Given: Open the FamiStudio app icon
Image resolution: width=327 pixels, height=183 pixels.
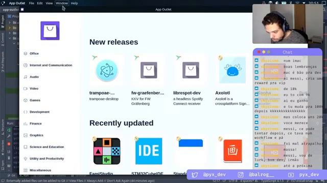Looking at the screenshot, I should (x=107, y=151).
